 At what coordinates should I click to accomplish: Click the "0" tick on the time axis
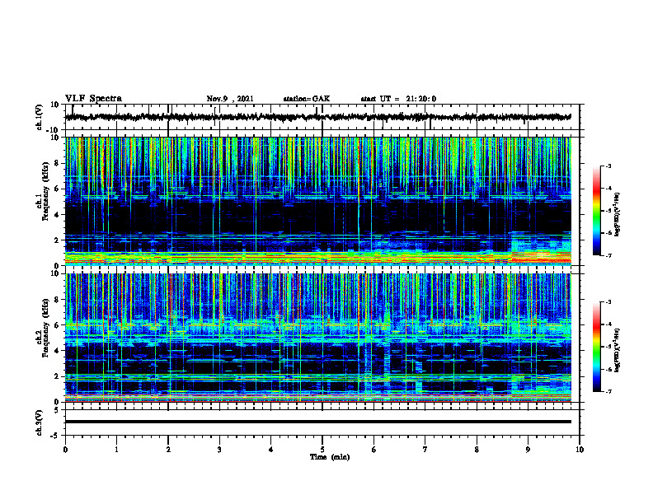tap(65, 450)
